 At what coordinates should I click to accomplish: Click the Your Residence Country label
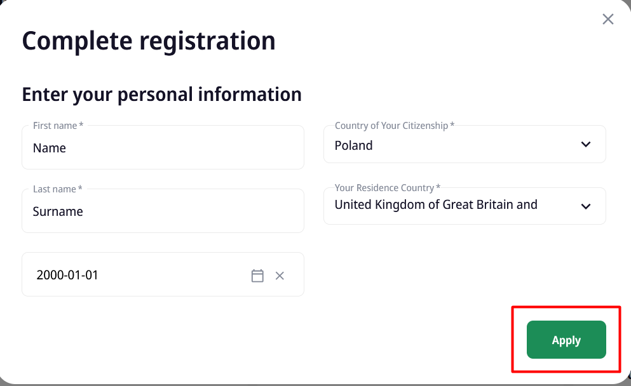click(387, 188)
